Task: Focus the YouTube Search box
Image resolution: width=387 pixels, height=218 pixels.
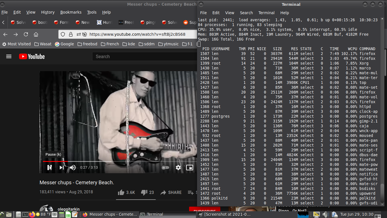Action: click(145, 56)
